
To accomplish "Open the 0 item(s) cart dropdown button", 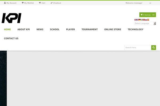I will pyautogui.click(x=147, y=15).
